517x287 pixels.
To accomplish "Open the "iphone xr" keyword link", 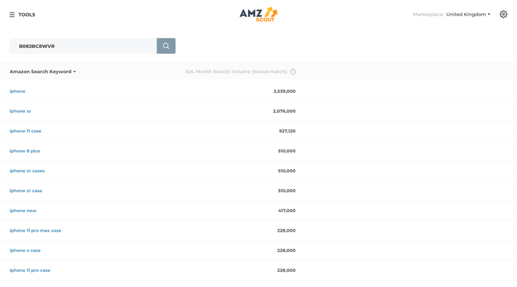I will (20, 111).
